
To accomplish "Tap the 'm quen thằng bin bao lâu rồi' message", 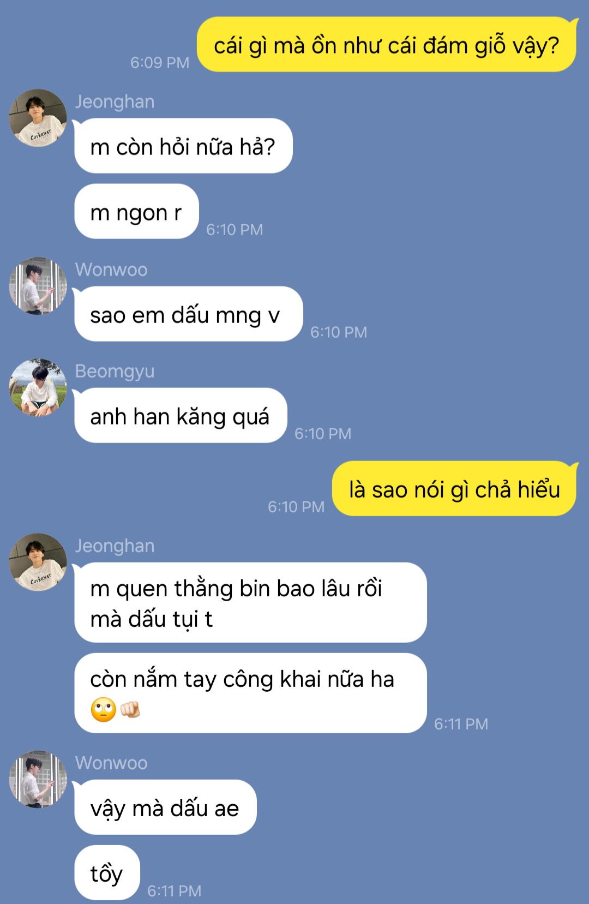I will tap(250, 603).
